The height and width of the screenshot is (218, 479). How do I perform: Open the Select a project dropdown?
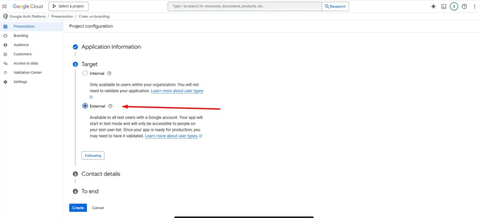pyautogui.click(x=68, y=7)
